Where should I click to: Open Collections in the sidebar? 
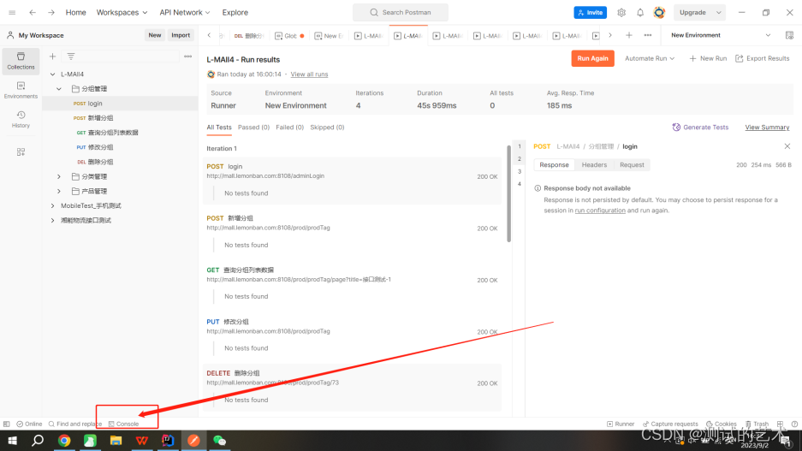click(x=21, y=61)
